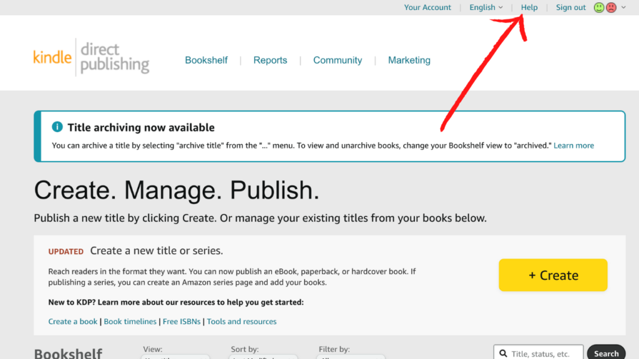Click Sign out
The width and height of the screenshot is (639, 359).
(x=570, y=7)
